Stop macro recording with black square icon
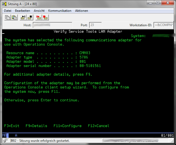Image resolution: width=176 pixels, height=145 pixels. pos(30,17)
